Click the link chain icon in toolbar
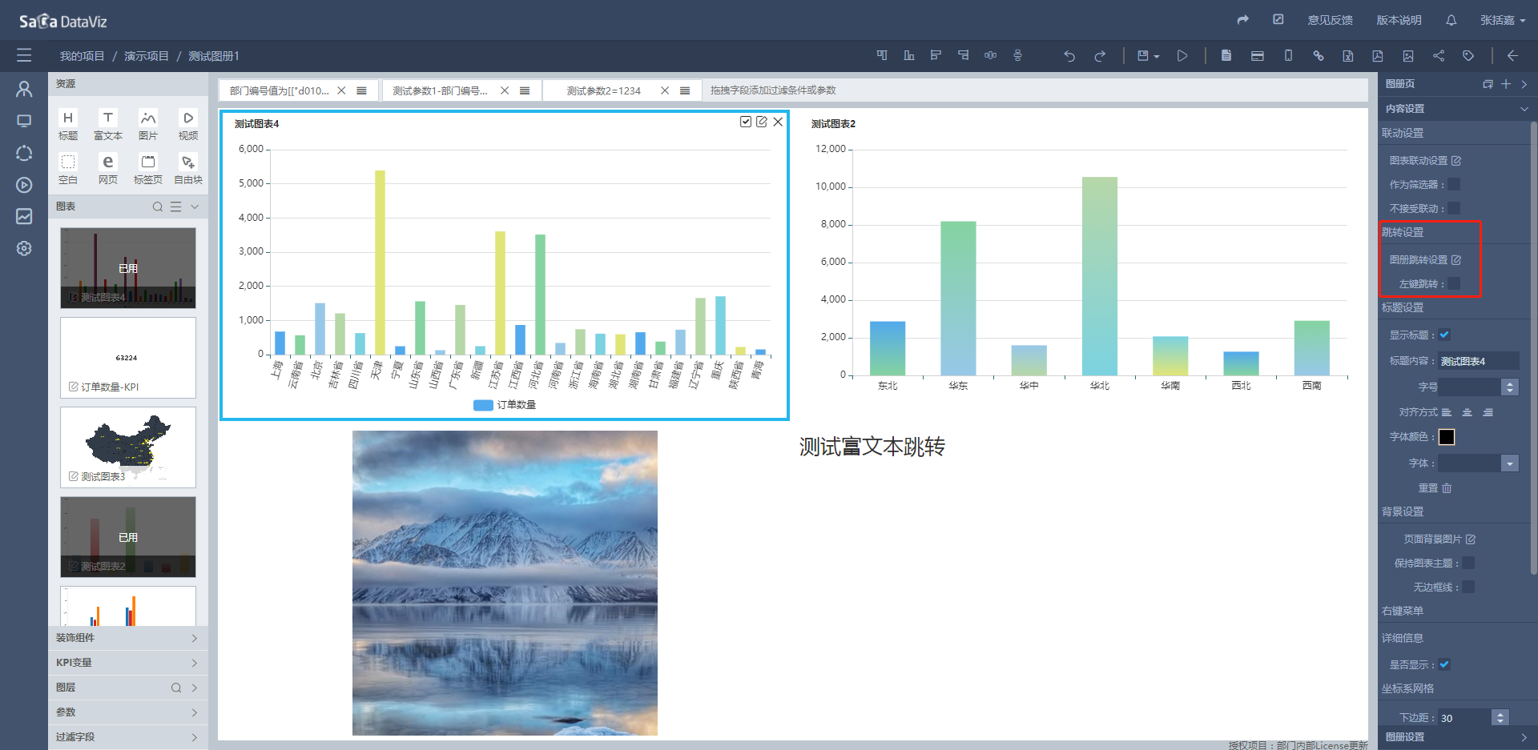 point(1319,55)
